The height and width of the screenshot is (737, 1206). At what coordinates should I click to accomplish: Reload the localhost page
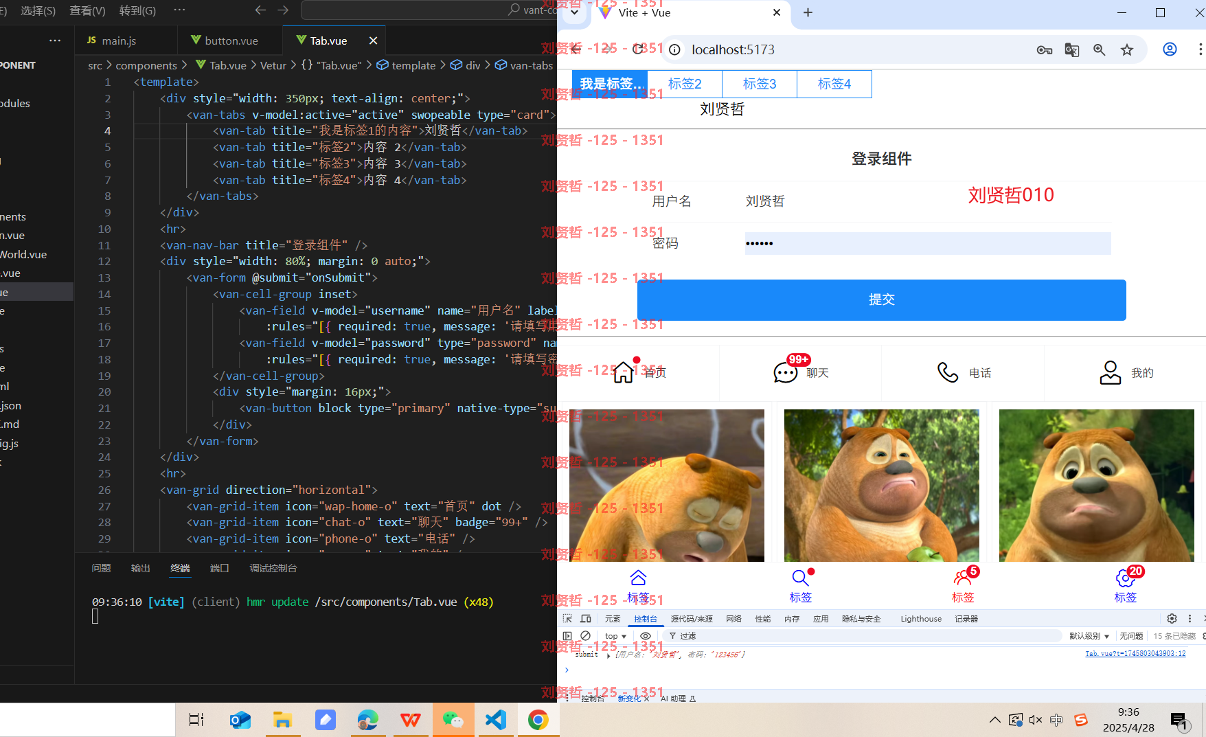click(x=638, y=49)
